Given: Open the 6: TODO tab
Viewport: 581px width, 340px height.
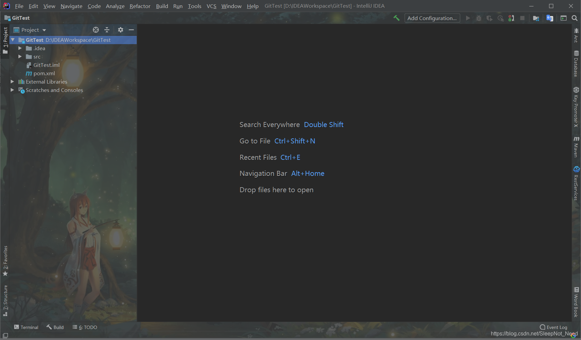Looking at the screenshot, I should (85, 327).
